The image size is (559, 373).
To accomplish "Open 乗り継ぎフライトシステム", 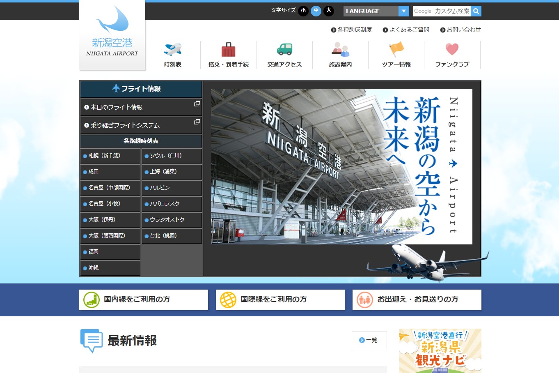I will [x=141, y=125].
